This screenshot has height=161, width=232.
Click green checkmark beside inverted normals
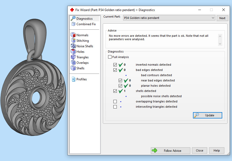coord(121,65)
